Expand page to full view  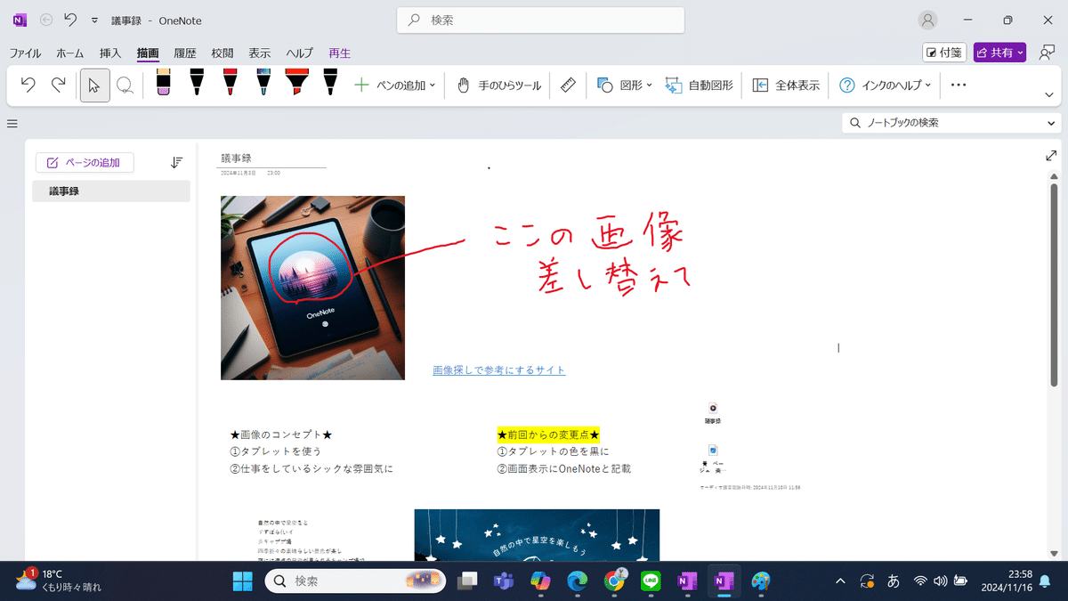[1051, 156]
